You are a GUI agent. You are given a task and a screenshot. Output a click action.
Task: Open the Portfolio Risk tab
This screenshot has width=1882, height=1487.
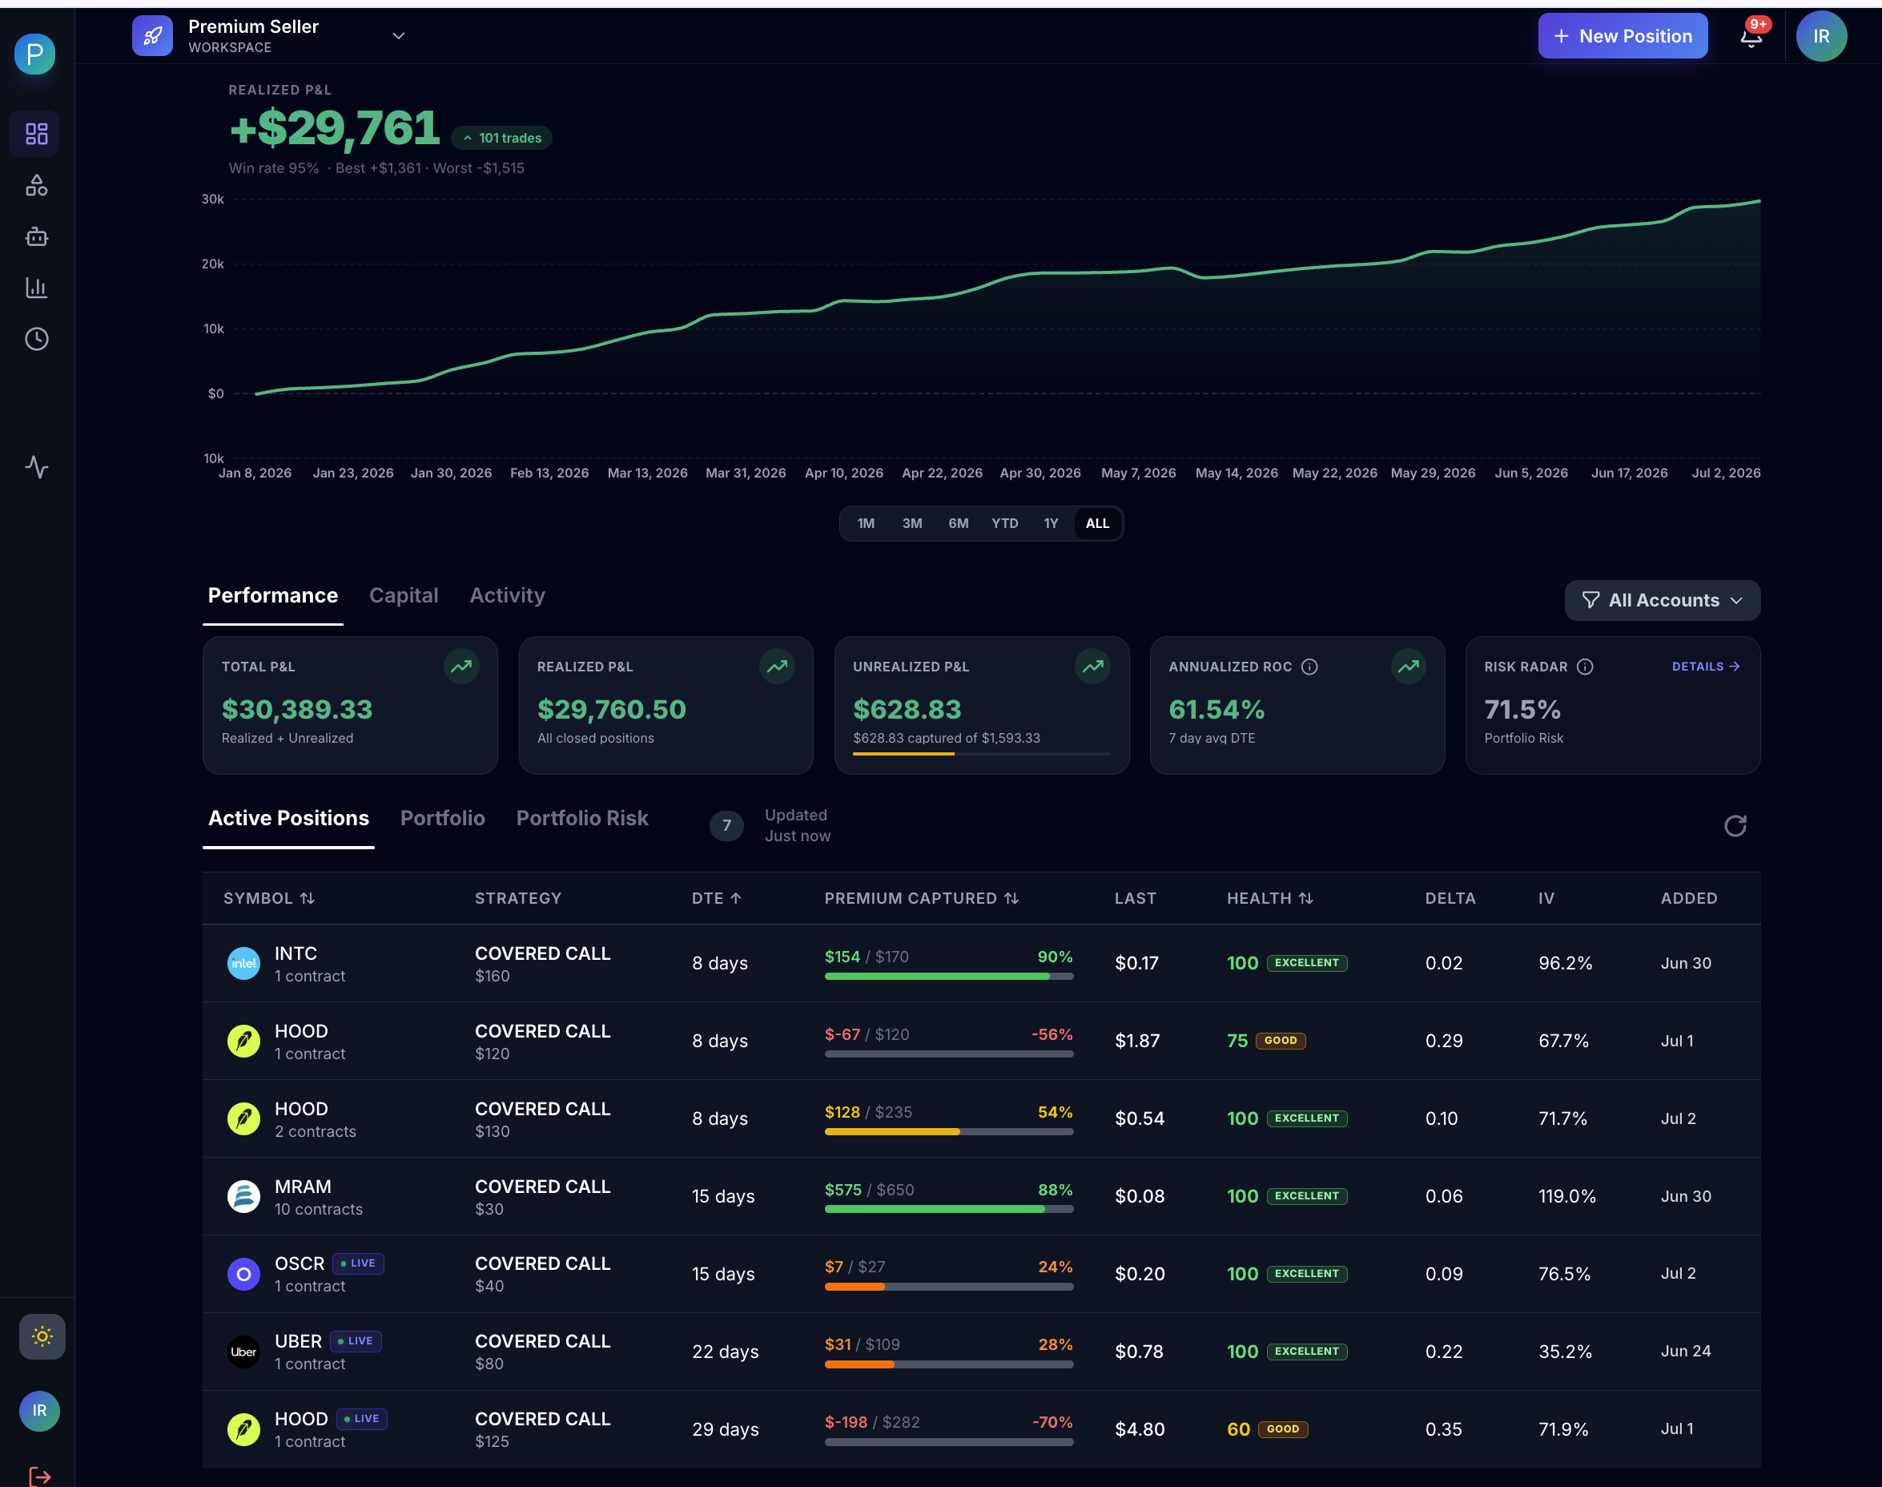582,818
